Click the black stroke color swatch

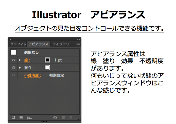click(x=47, y=60)
